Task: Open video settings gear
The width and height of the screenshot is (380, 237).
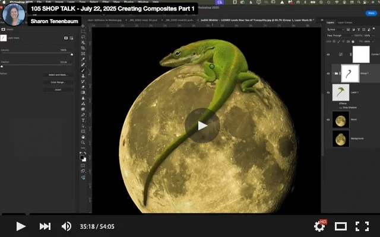Action: (319, 226)
